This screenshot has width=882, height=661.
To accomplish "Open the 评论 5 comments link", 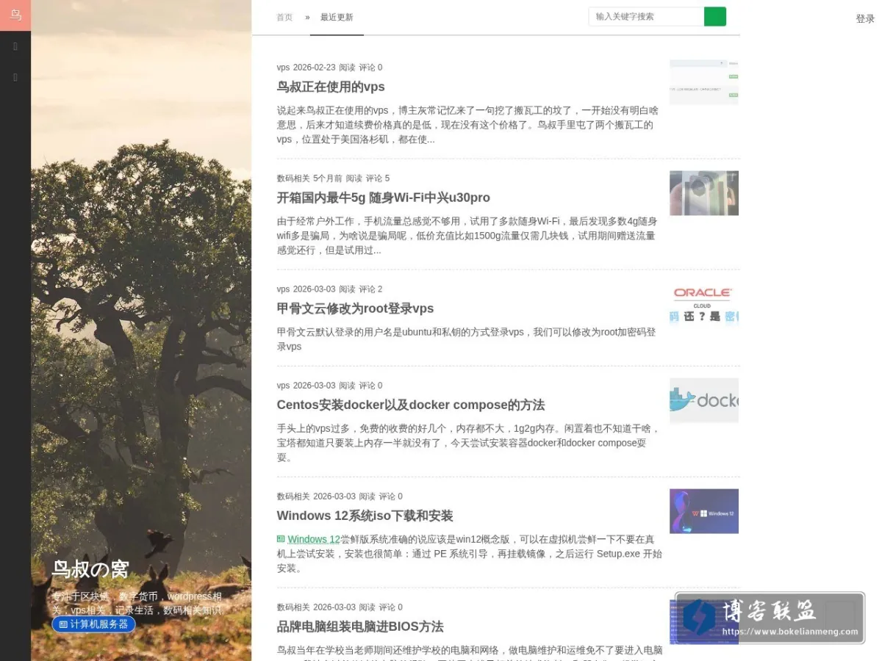I will 378,178.
